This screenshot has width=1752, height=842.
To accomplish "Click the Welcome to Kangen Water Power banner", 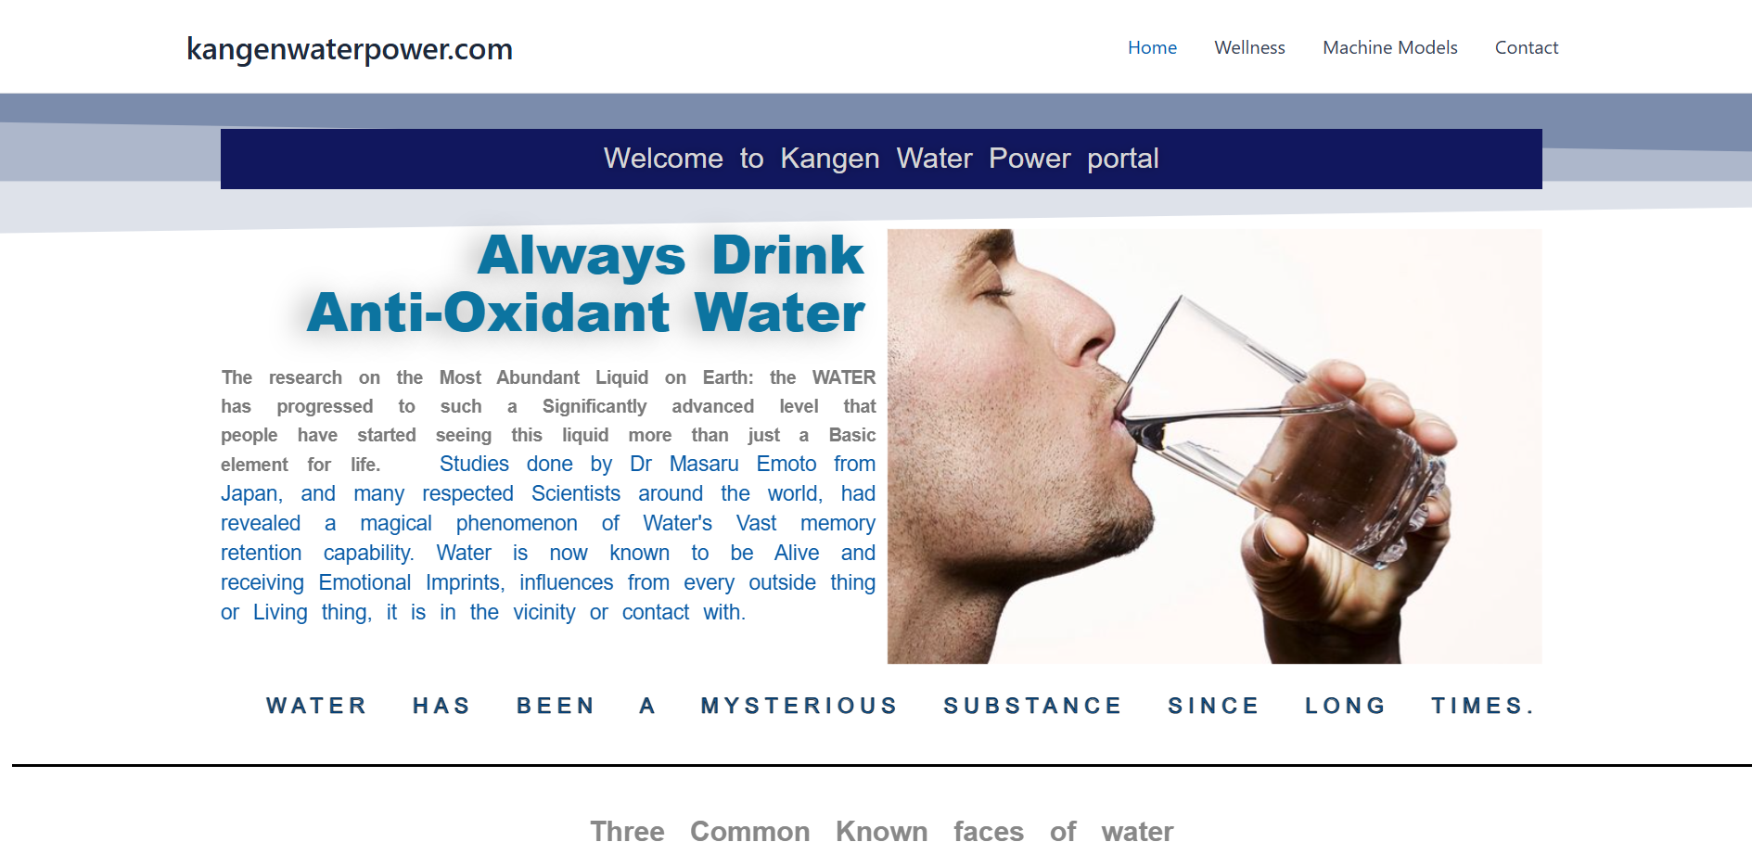I will coord(881,159).
